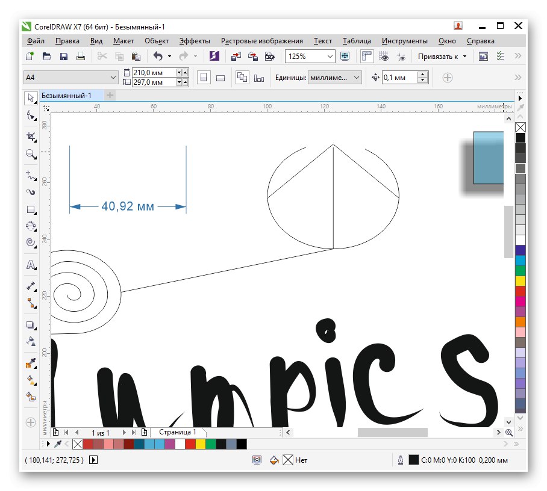Create a new document

tap(30, 56)
